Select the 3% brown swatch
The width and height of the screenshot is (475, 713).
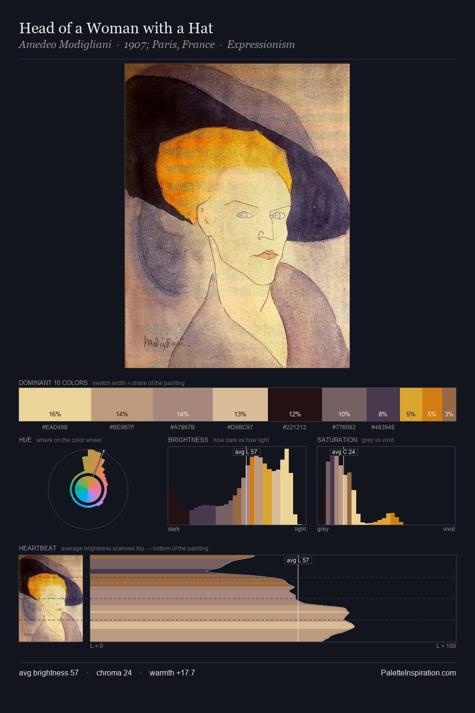(449, 405)
